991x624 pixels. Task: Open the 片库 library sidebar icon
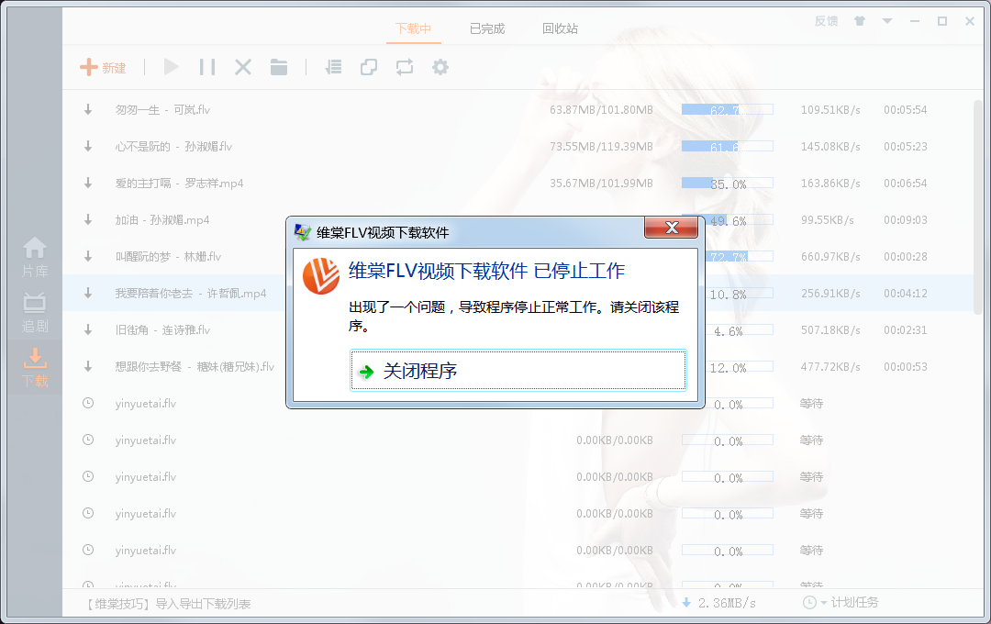35,257
